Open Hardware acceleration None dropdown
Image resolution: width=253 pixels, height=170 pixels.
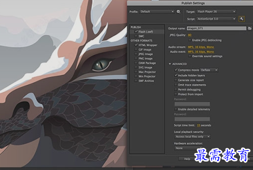tap(188, 148)
